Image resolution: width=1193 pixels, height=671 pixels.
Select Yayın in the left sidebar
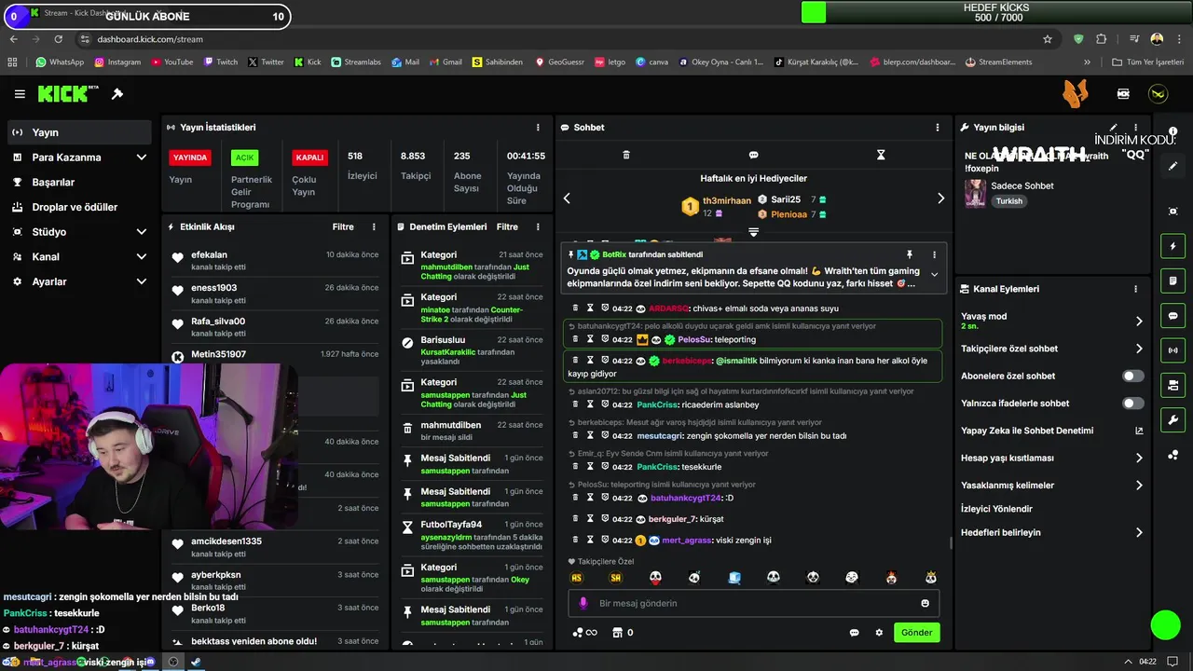(x=79, y=132)
